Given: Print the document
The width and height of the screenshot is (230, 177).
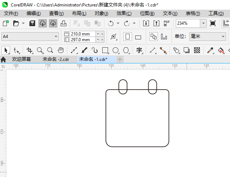Looking at the screenshot, I should pyautogui.click(x=64, y=23).
